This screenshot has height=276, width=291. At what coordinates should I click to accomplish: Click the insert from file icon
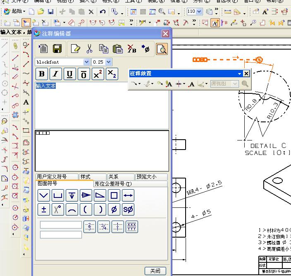coord(43,49)
